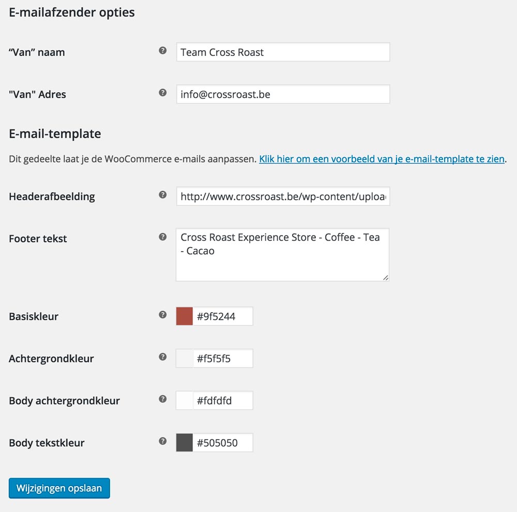Open the Body tekstkleur dark swatch
Image resolution: width=517 pixels, height=512 pixels.
tap(185, 443)
